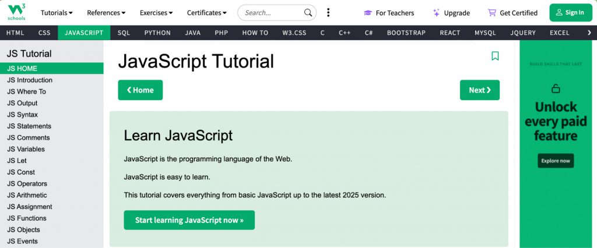Go to JS Output chapter
Viewport: 597px width, 248px height.
52,103
